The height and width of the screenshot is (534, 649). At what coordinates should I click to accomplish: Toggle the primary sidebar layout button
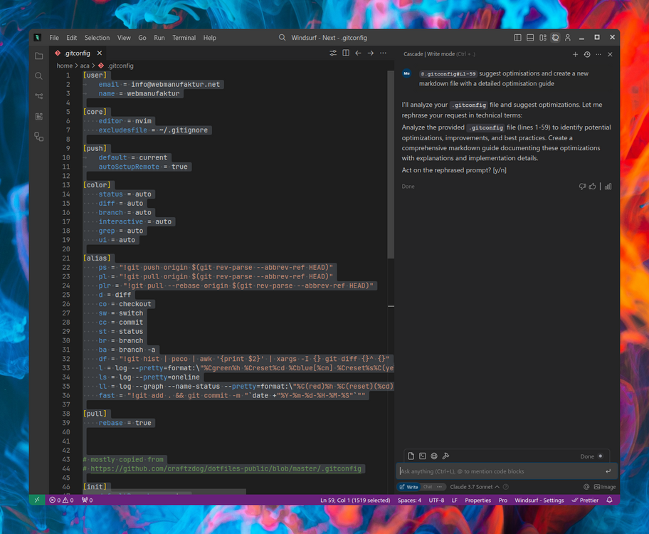tap(517, 38)
